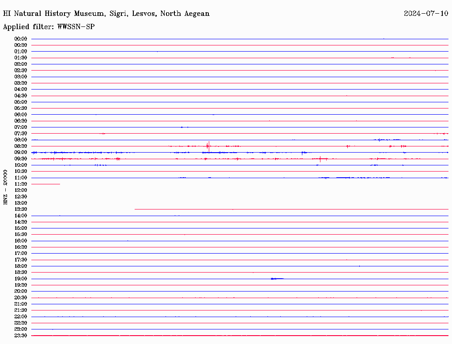The image size is (452, 344).
Task: Click the 03:00 time label
Action: point(21,77)
